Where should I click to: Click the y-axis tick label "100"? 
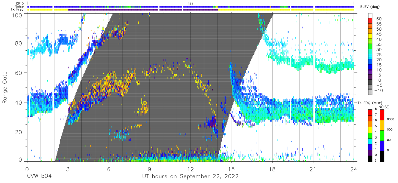pos(17,15)
